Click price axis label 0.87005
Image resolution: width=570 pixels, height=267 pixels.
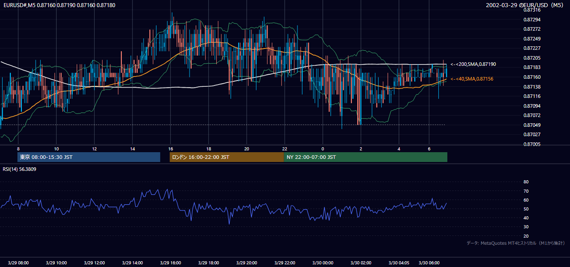(532, 144)
